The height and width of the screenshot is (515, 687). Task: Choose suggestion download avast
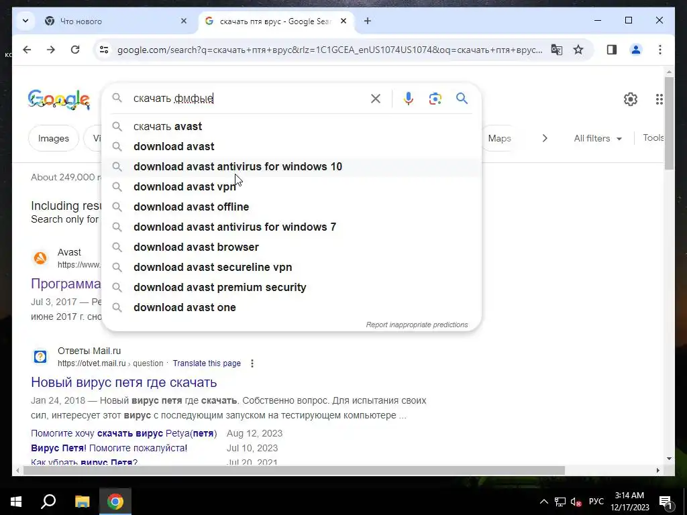tap(291, 147)
